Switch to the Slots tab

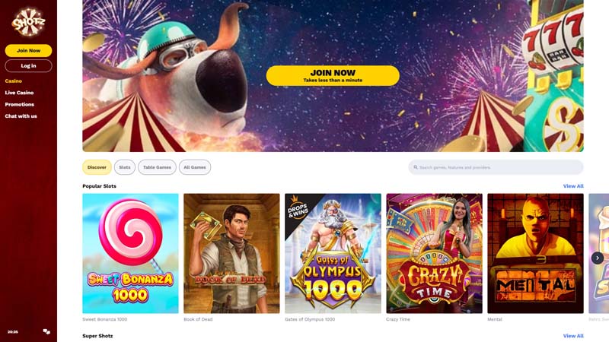point(125,167)
